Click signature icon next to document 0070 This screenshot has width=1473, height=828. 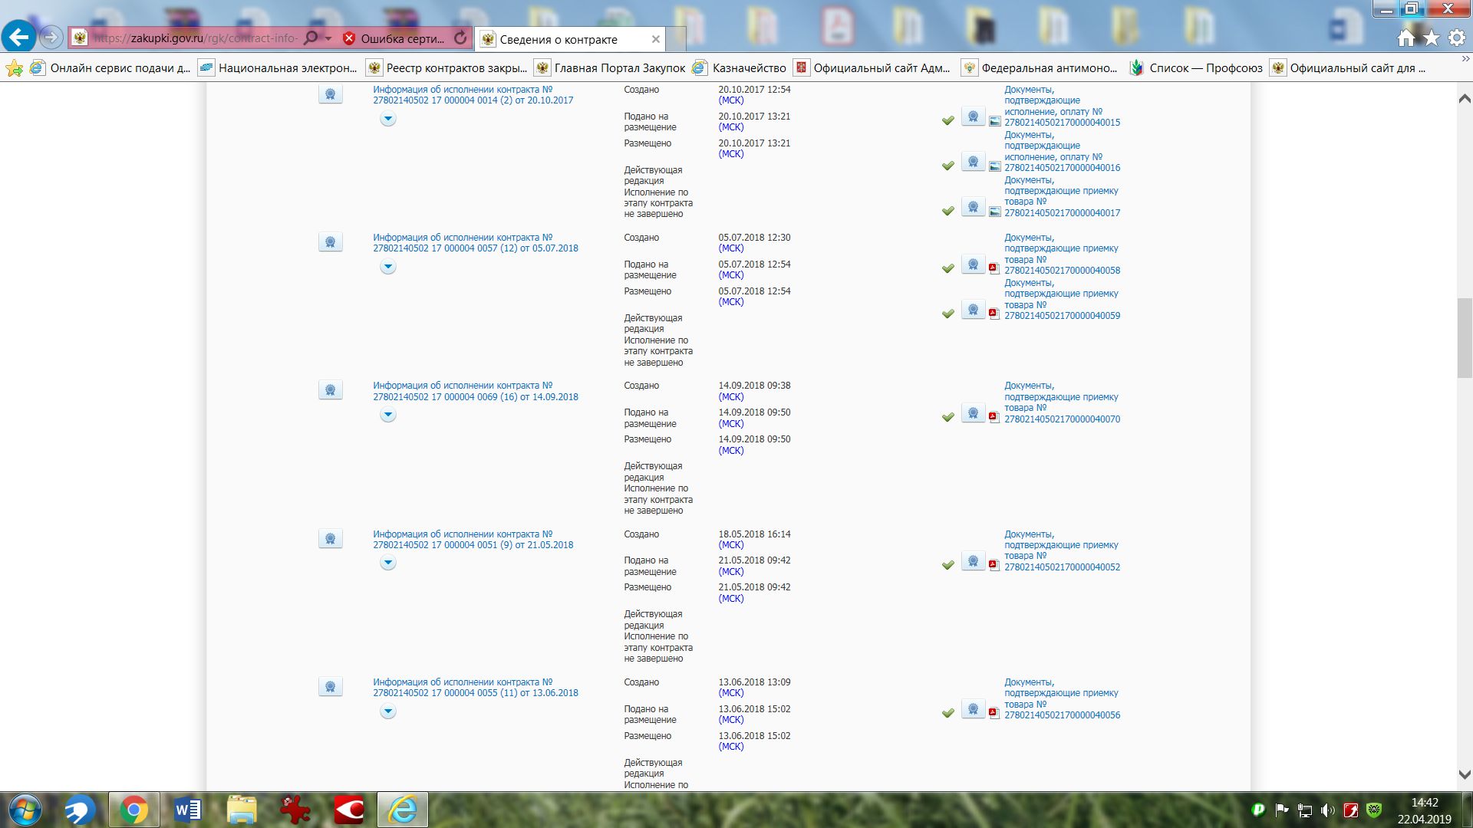click(x=973, y=414)
